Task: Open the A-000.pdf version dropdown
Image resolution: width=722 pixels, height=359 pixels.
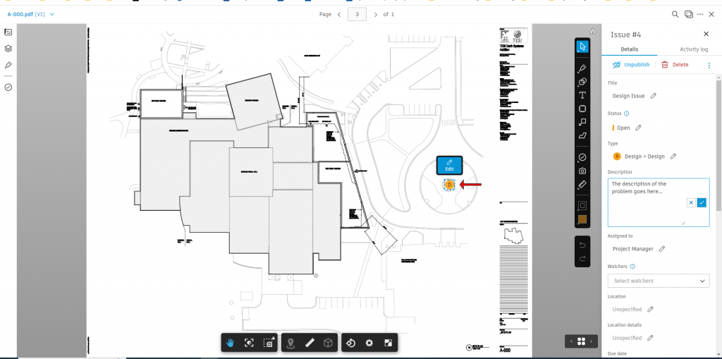Action: coord(31,14)
